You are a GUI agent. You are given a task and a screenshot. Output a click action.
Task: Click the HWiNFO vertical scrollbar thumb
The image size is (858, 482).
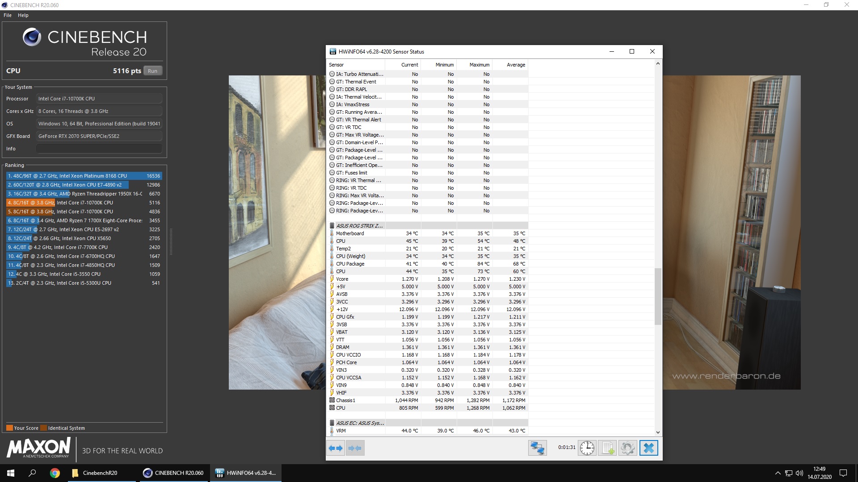(658, 296)
